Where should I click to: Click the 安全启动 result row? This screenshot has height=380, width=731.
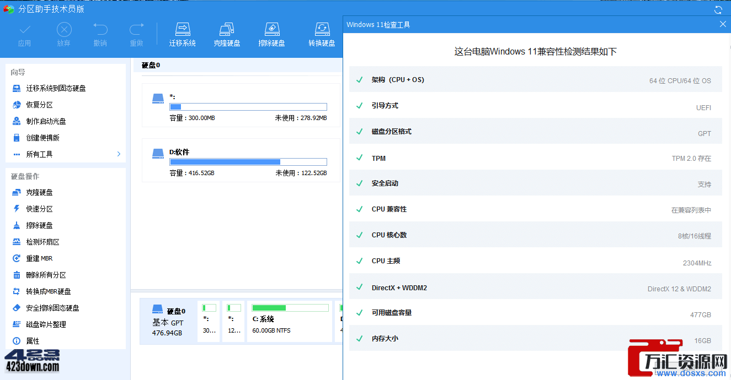pyautogui.click(x=536, y=183)
